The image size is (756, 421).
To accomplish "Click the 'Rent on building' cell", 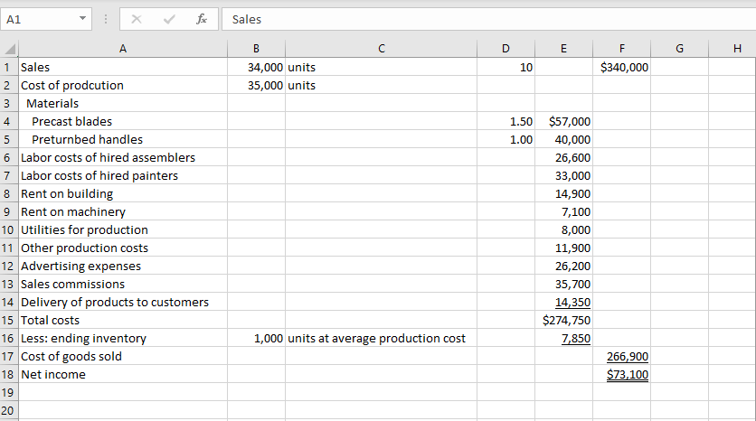I will pyautogui.click(x=123, y=193).
